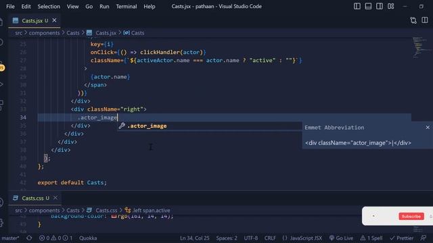Open notifications icon in status bar

tap(424, 238)
